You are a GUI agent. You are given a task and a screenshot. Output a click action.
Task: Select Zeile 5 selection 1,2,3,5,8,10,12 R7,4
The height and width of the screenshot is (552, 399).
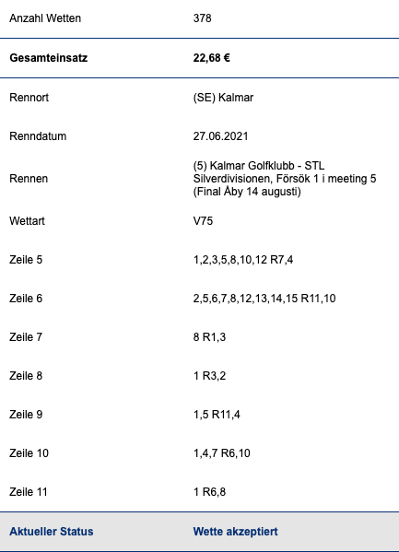(x=243, y=260)
